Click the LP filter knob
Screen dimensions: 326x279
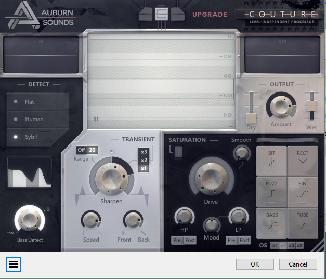coord(239,217)
